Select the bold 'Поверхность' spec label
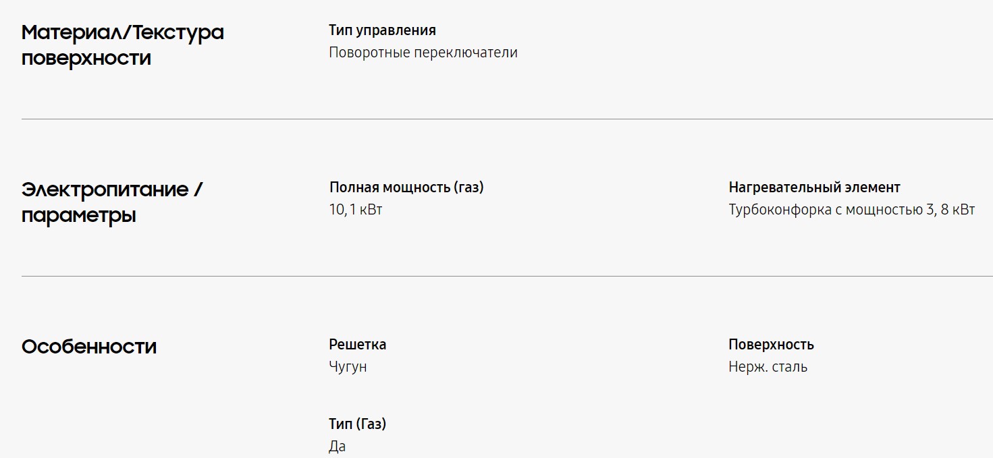This screenshot has height=458, width=993. click(771, 345)
